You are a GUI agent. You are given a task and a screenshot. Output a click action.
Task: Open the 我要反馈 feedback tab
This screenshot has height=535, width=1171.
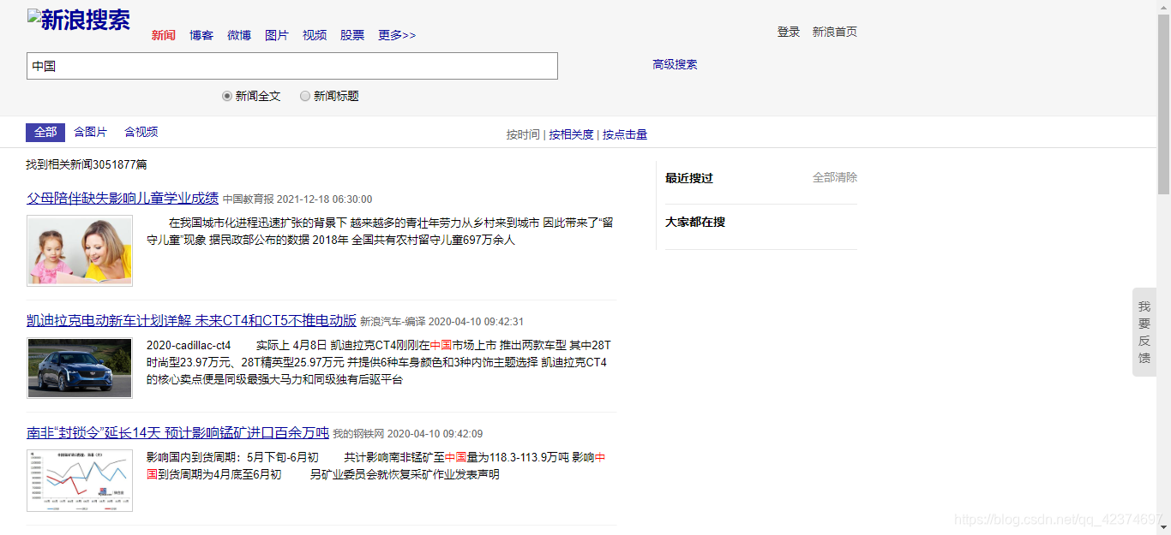tap(1144, 332)
